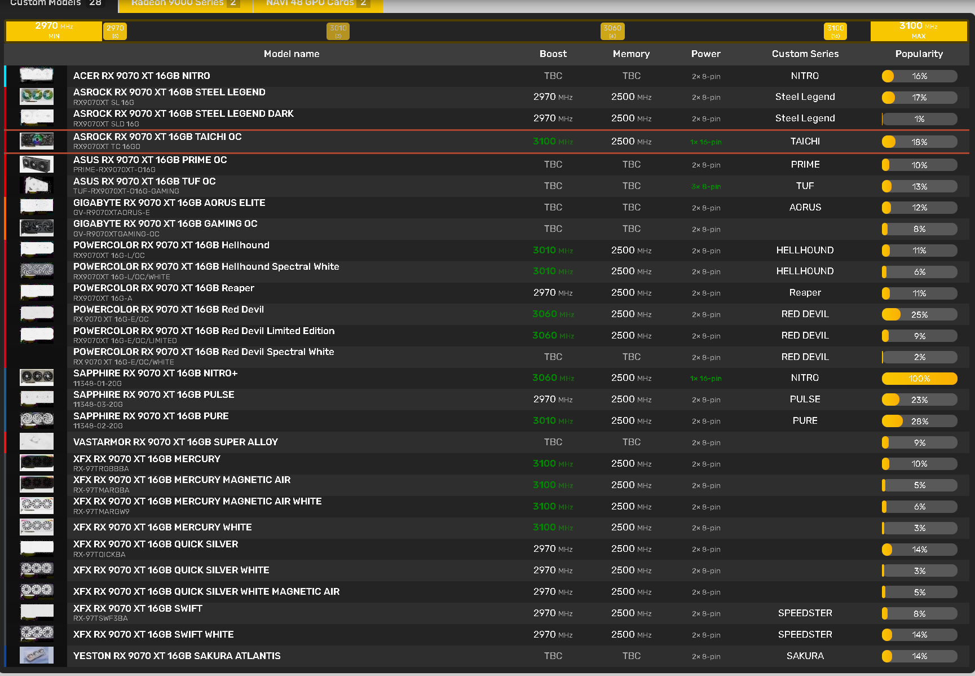Click the 25% popularity bar for Red Devil
The image size is (975, 676).
(919, 314)
